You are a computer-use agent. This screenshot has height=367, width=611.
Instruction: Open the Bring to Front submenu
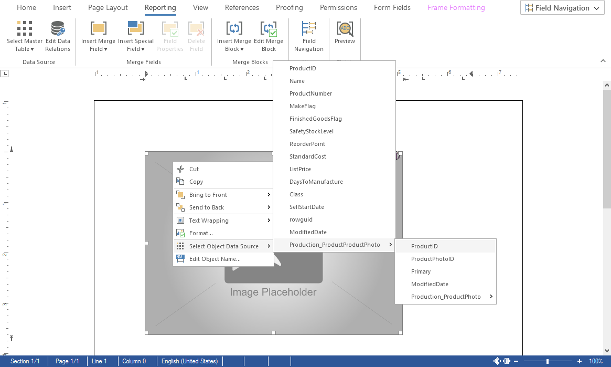click(223, 195)
